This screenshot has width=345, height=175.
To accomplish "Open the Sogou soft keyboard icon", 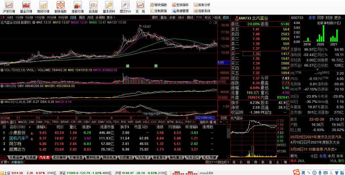I will pos(326,172).
